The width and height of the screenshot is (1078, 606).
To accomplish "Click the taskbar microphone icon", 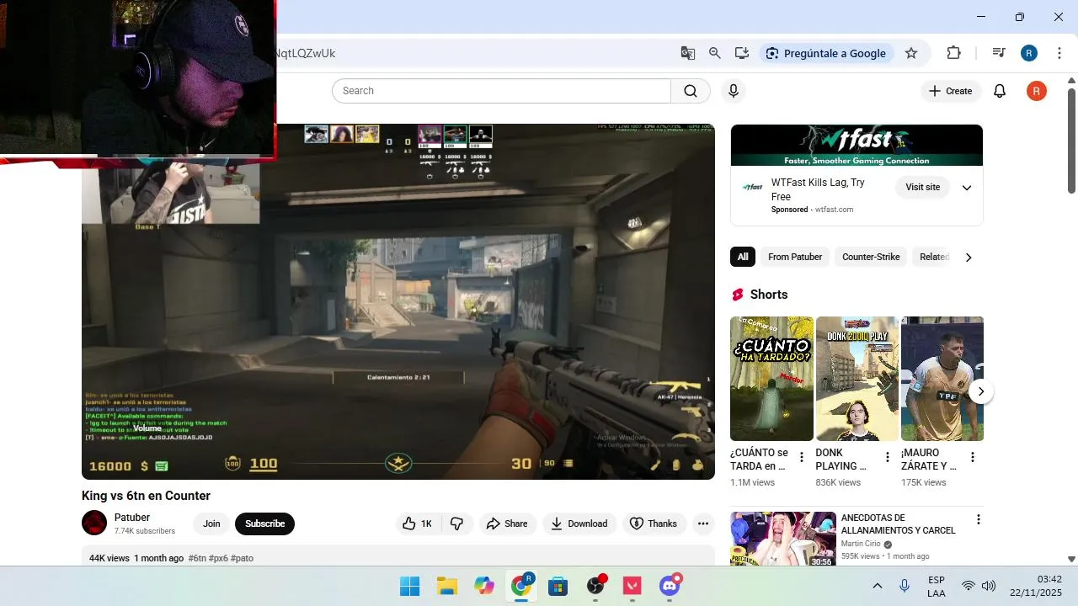I will [905, 586].
